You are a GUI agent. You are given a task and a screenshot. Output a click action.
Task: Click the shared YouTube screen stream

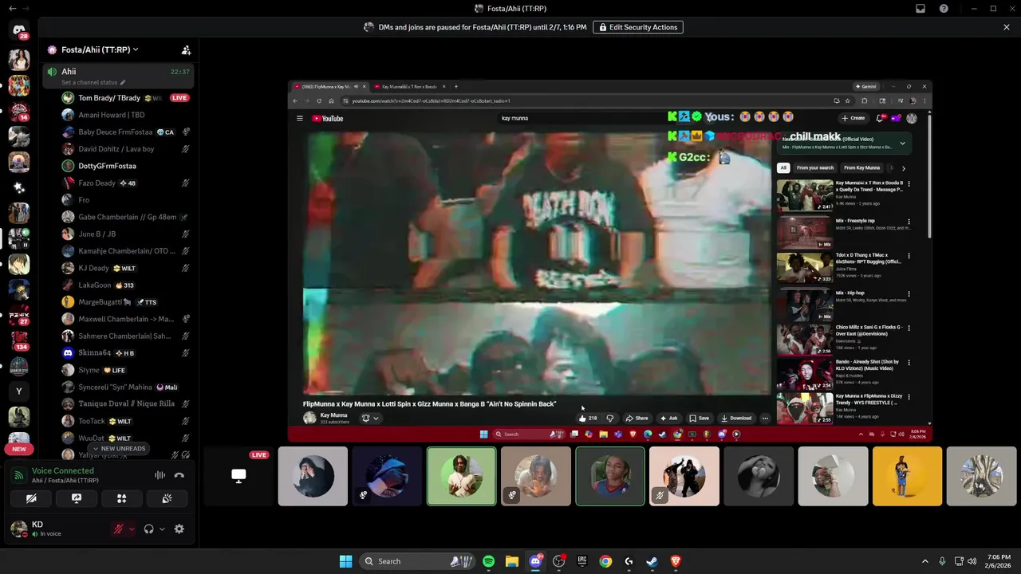click(609, 261)
